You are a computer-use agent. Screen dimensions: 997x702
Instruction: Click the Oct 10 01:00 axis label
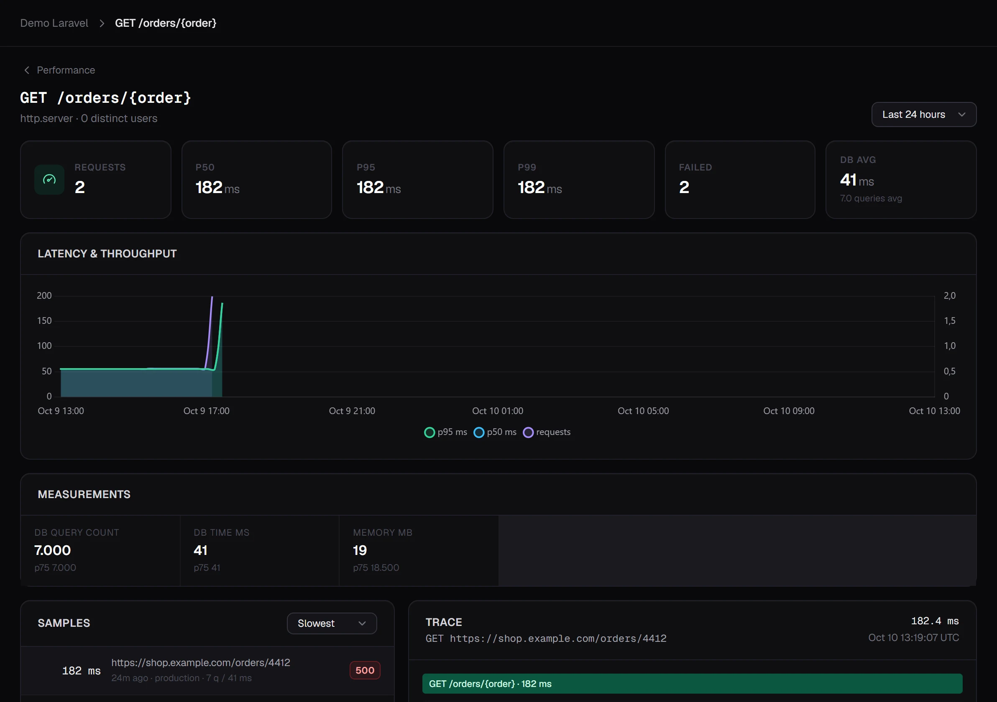click(498, 411)
